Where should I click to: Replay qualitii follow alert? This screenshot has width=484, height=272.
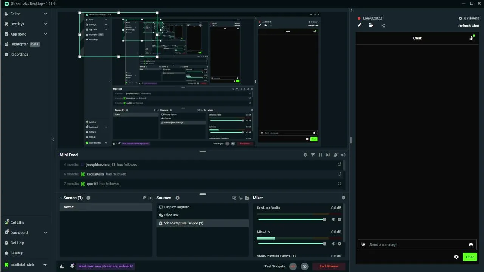click(x=339, y=184)
